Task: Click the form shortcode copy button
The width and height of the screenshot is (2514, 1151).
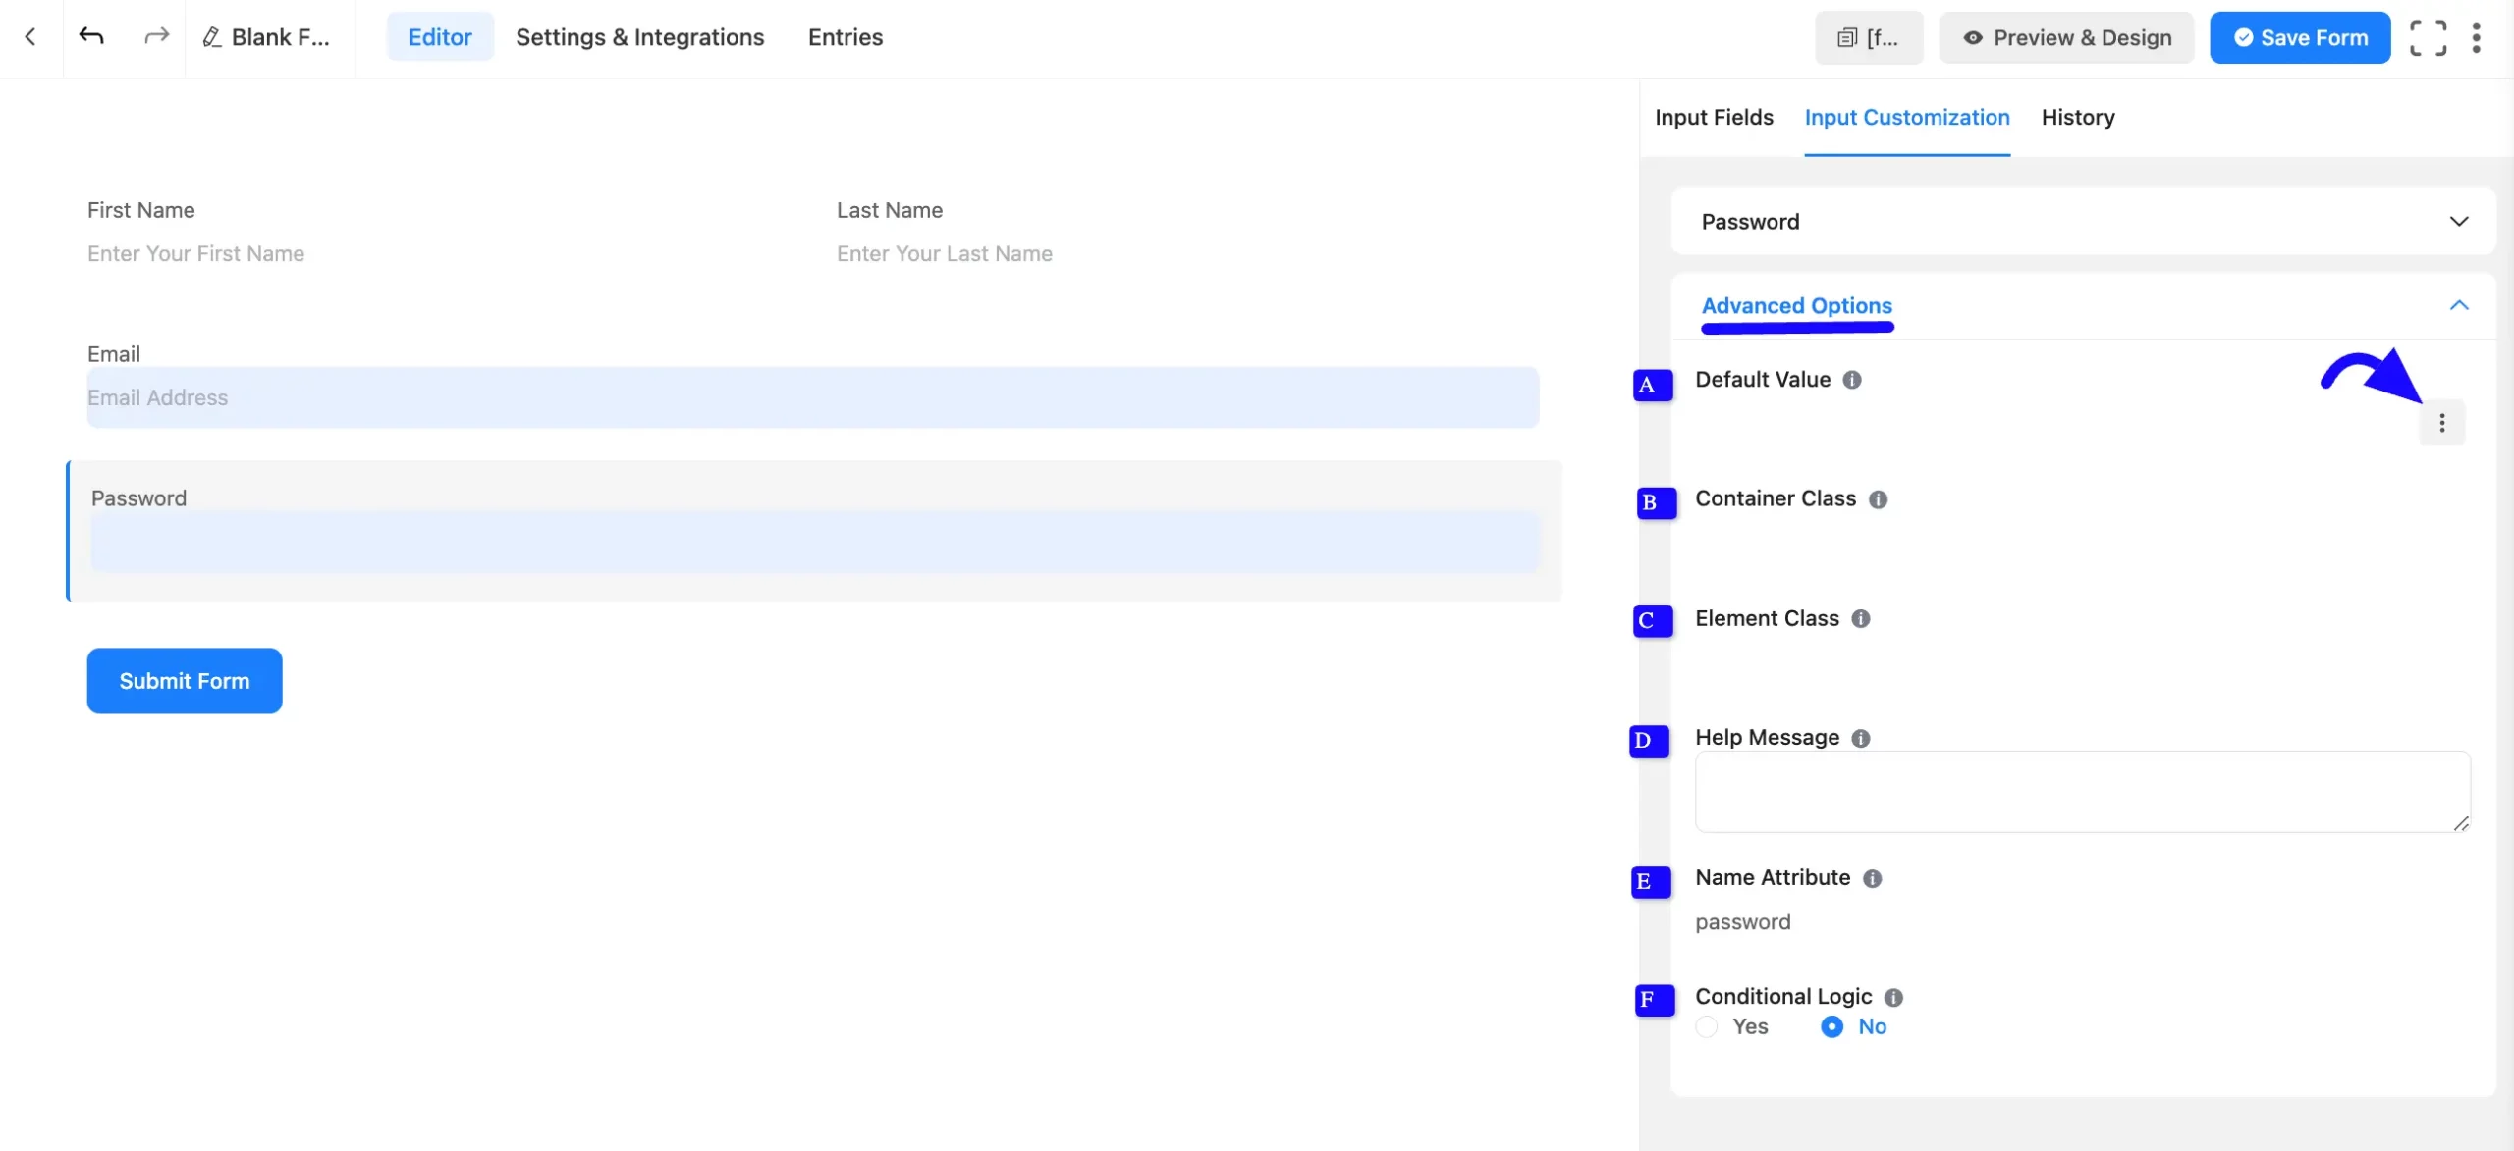Action: coord(1869,37)
